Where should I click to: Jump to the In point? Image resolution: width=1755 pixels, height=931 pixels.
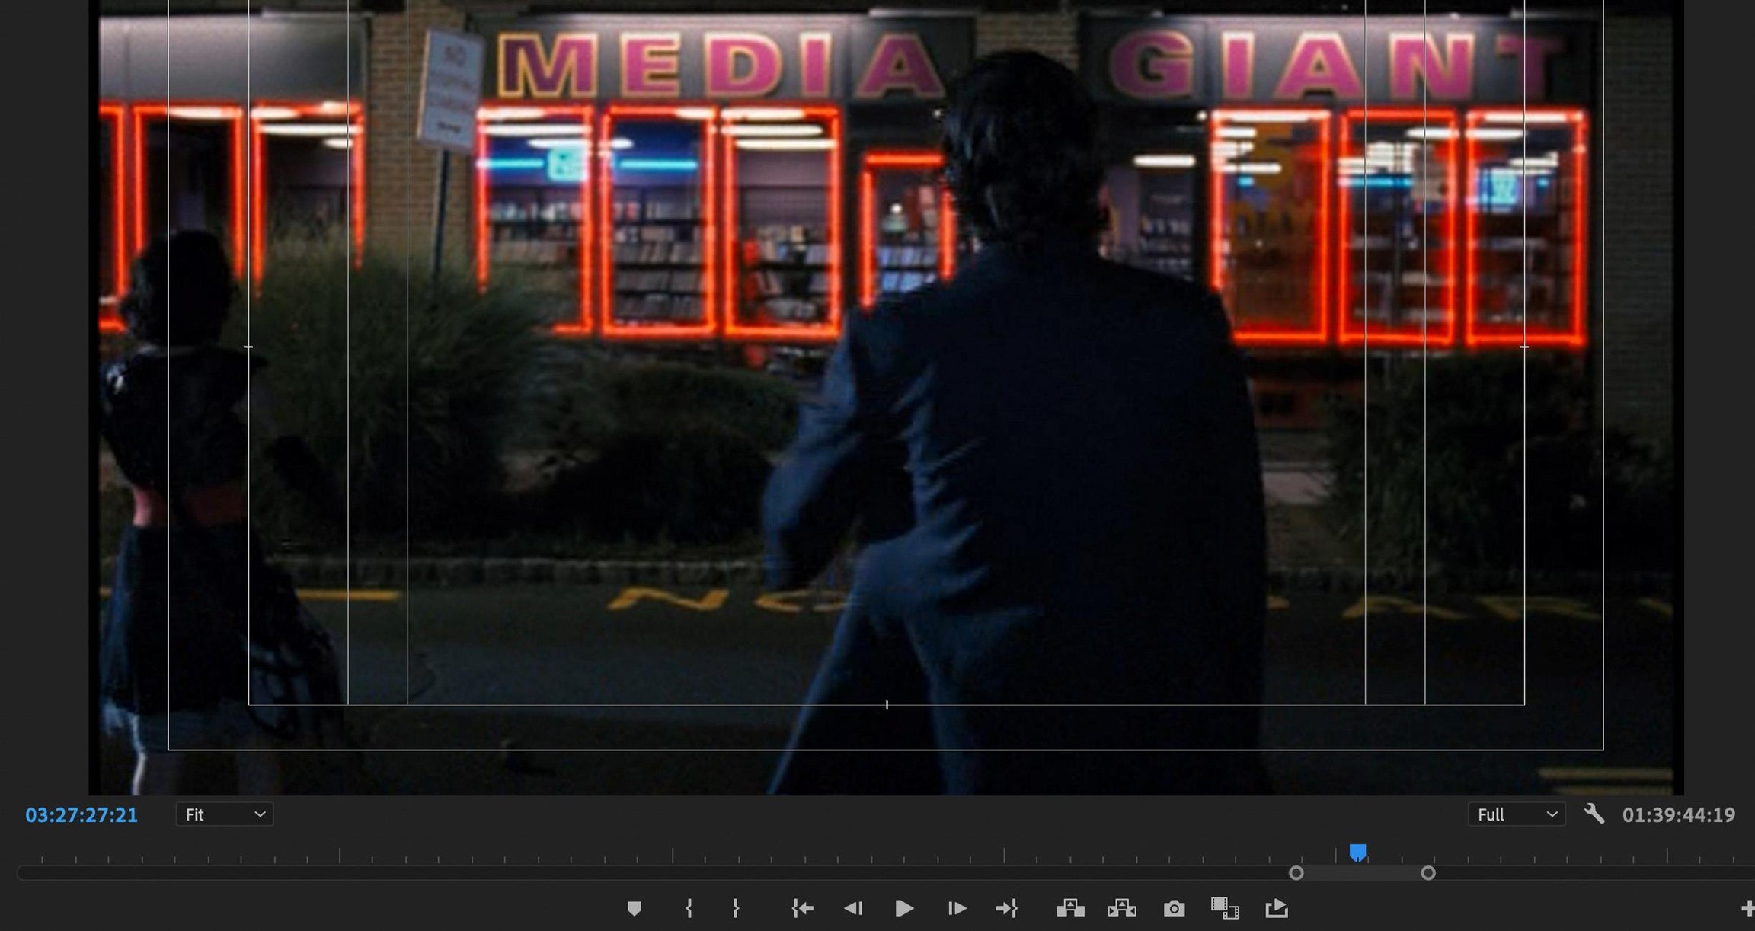pyautogui.click(x=802, y=908)
